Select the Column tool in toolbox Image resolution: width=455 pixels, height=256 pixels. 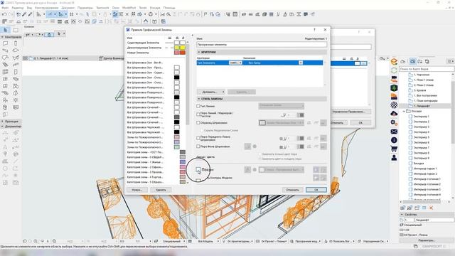point(16,43)
